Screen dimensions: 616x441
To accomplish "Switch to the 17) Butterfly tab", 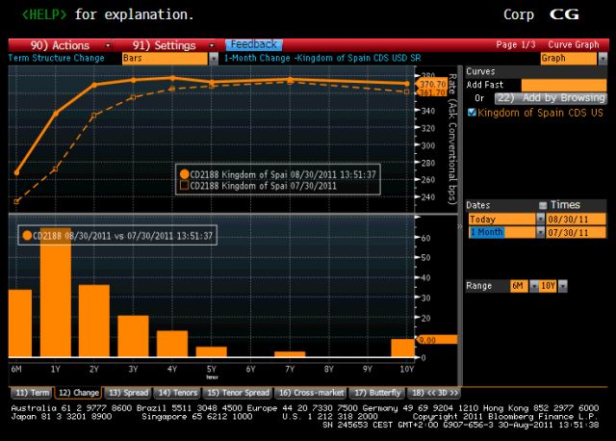I will tap(377, 393).
